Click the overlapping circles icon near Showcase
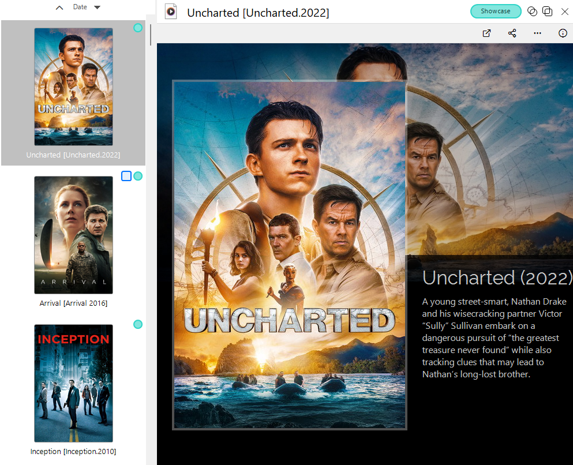573x465 pixels. point(532,12)
